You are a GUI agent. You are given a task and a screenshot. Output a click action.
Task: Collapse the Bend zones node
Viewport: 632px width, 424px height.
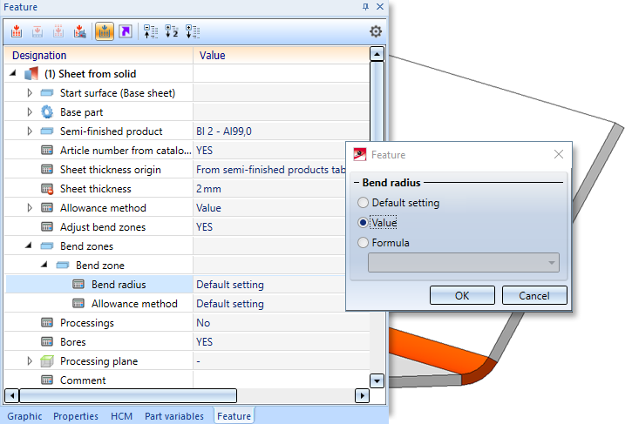(x=29, y=246)
